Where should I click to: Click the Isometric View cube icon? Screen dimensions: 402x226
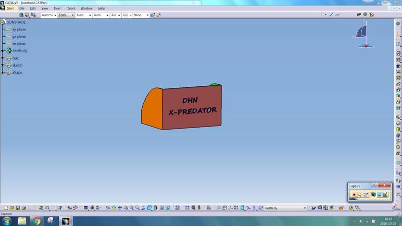click(x=149, y=208)
